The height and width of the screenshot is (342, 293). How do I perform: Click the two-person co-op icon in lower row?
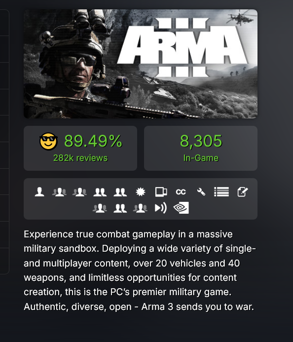[x=120, y=208]
